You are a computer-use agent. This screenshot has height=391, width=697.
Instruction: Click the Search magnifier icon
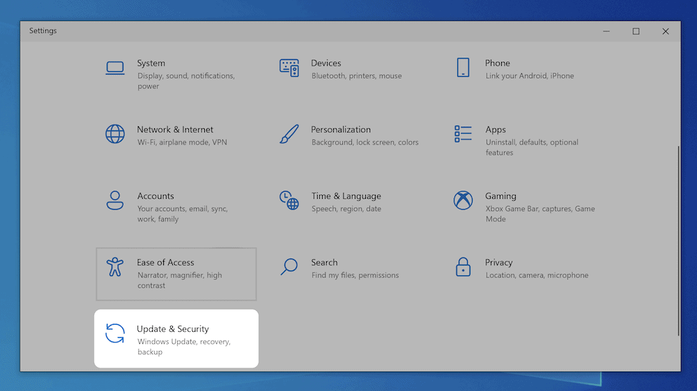[289, 267]
